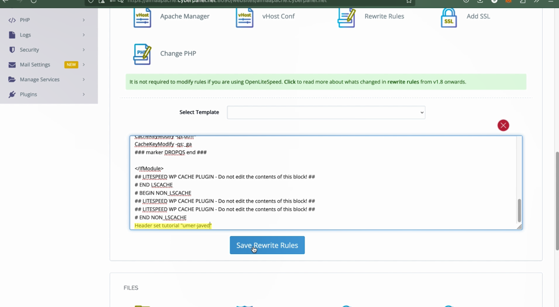
Task: Expand the PHP sidebar menu chevron
Action: point(84,20)
